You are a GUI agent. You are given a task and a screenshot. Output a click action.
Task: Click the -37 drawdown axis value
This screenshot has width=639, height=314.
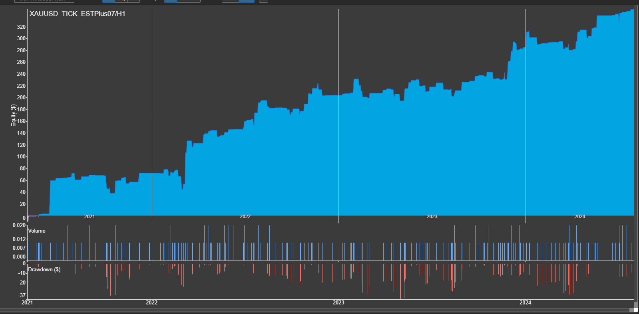[x=22, y=295]
